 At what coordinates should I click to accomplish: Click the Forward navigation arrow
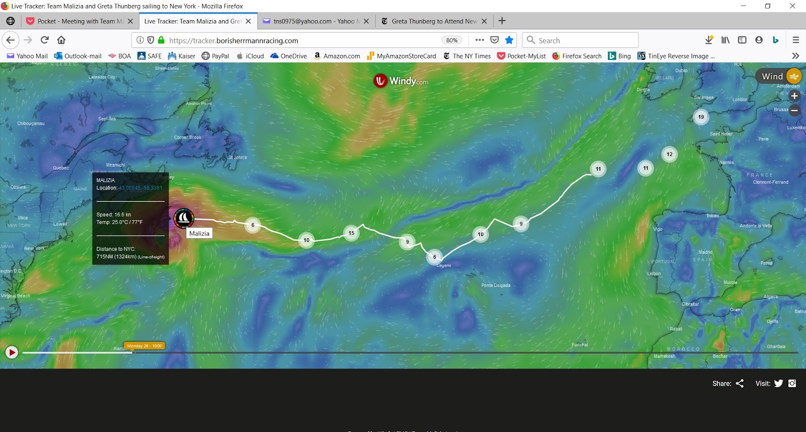point(28,40)
